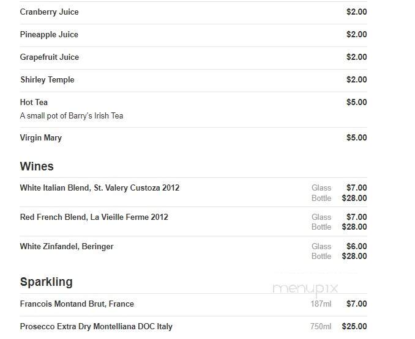This screenshot has width=415, height=339.
Task: Click the Sparkling section heading
Action: 47,282
